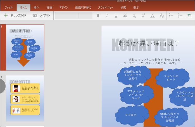
Task: Click the font name box
Action: tap(67, 15)
